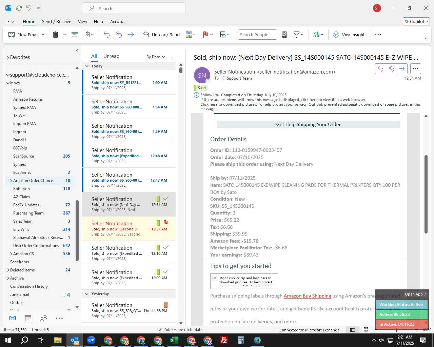Open the View tab
The height and width of the screenshot is (347, 434).
click(x=82, y=21)
